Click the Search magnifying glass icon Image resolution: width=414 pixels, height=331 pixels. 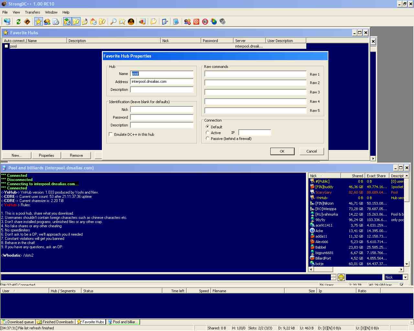113,22
